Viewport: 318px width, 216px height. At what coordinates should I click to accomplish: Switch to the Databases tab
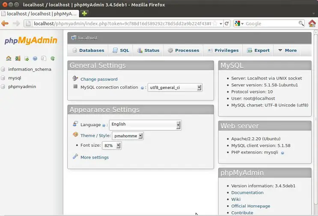pyautogui.click(x=88, y=50)
